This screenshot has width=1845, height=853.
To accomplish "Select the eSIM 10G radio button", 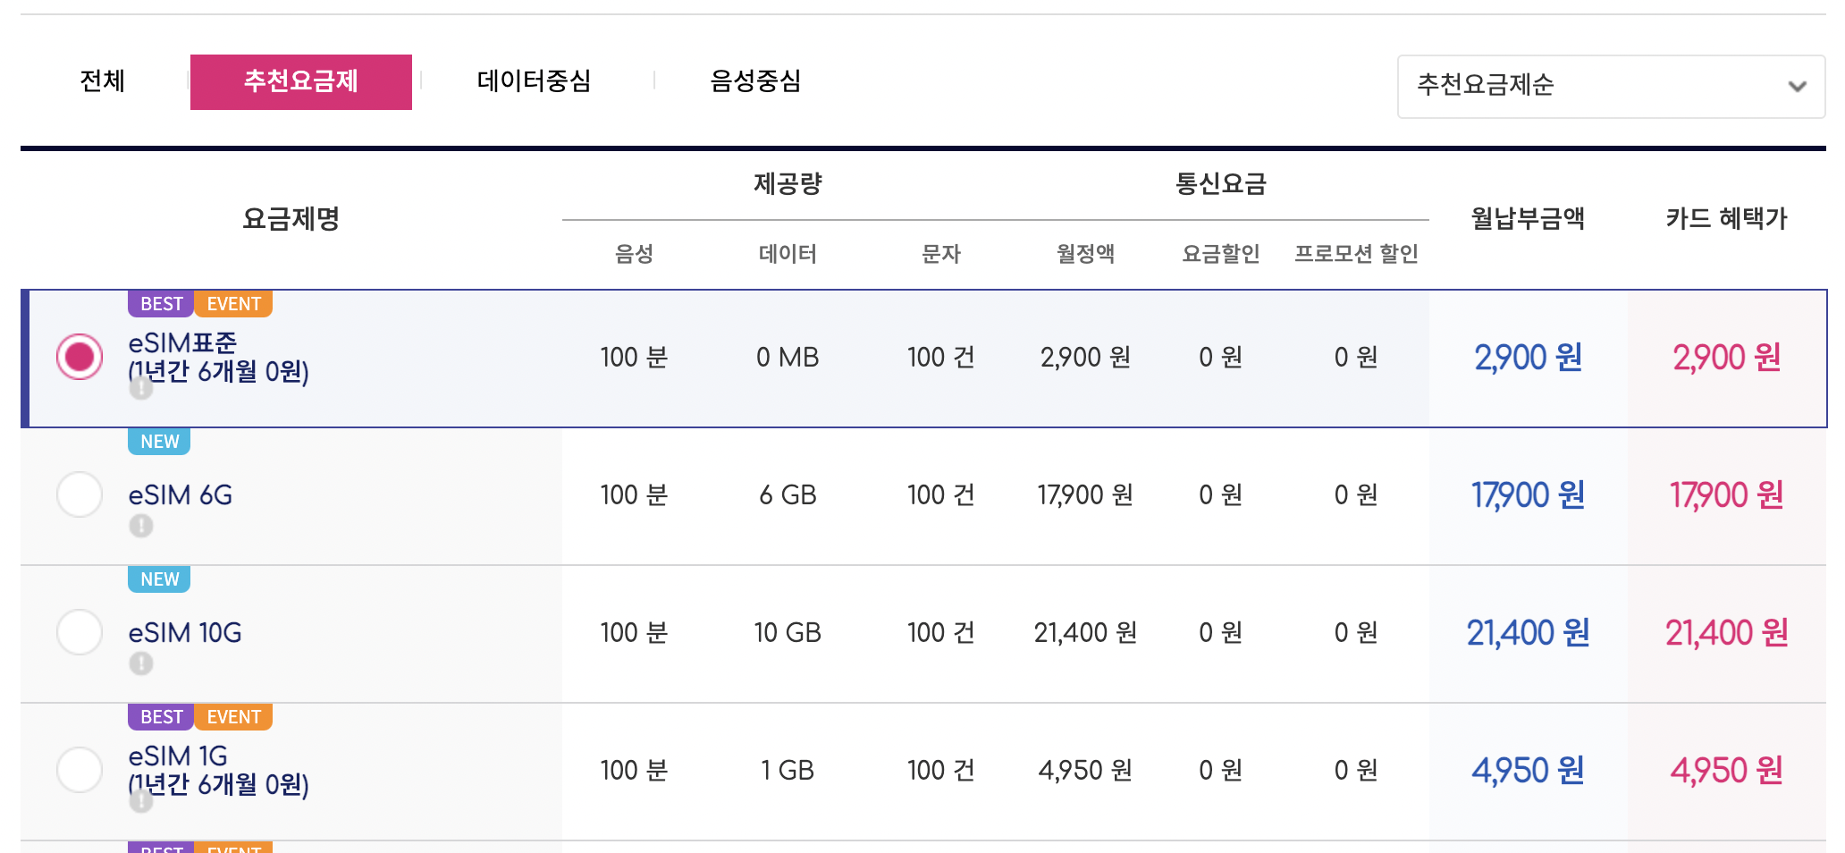I will 79,632.
